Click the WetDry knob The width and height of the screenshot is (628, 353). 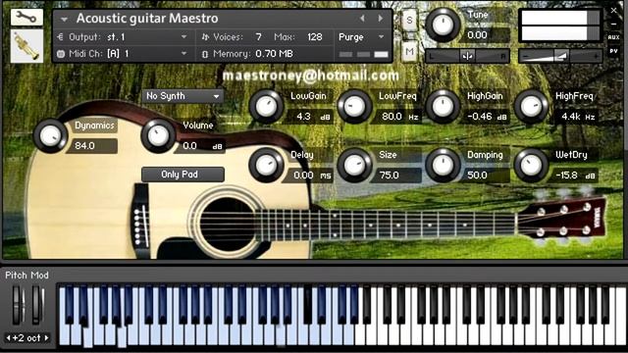[x=531, y=165]
